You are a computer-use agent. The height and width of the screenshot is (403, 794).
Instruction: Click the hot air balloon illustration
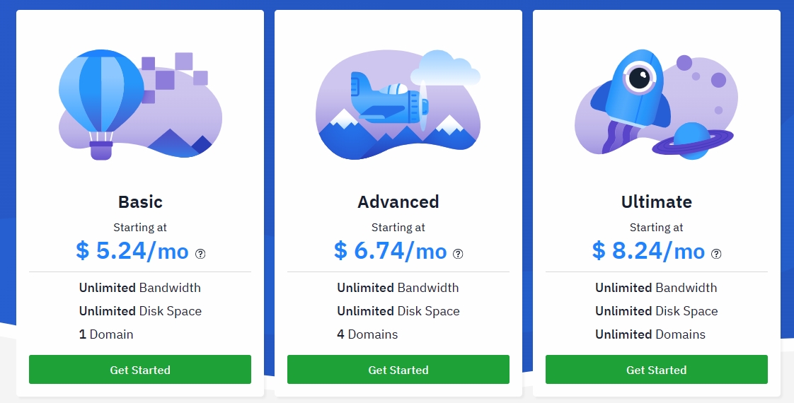click(101, 104)
